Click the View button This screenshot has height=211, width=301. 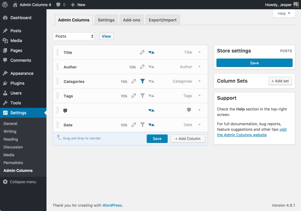[x=106, y=36]
